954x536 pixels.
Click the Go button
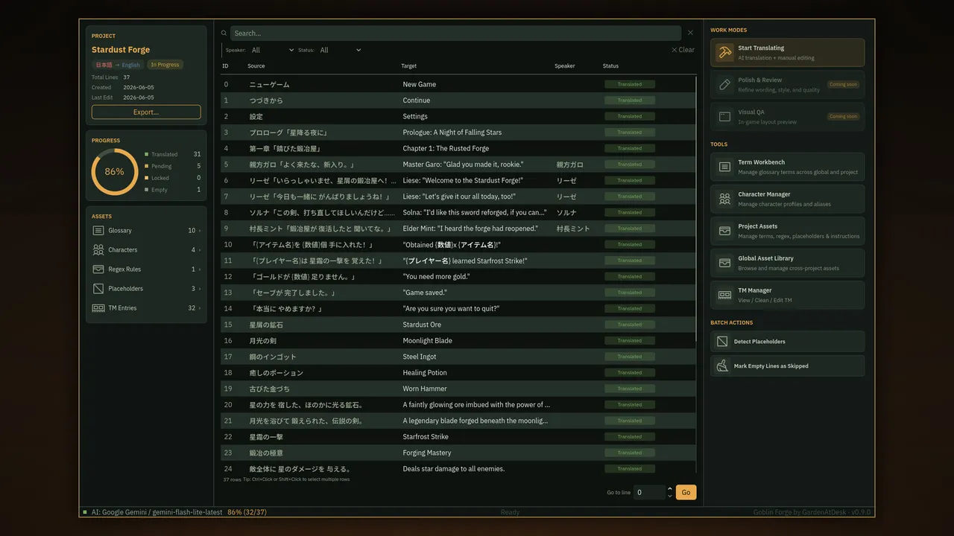click(x=686, y=492)
